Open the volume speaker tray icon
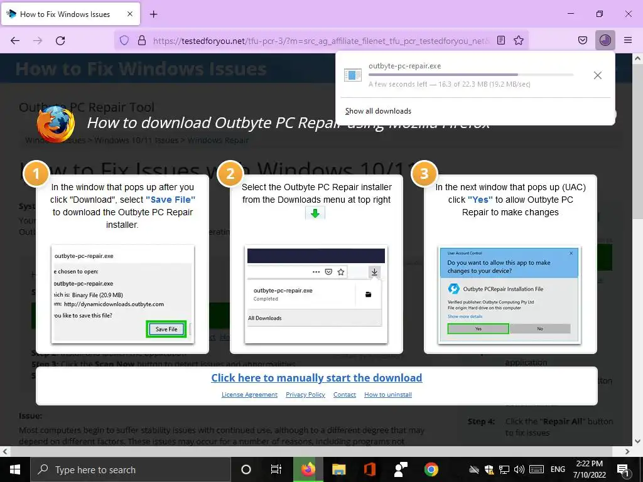Image resolution: width=643 pixels, height=482 pixels. click(x=519, y=469)
